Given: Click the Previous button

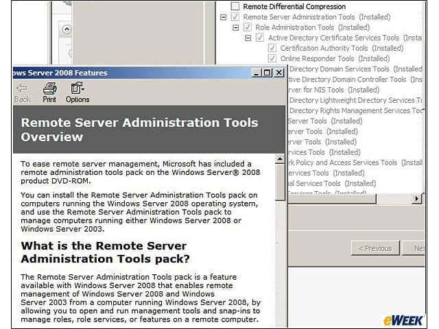Looking at the screenshot, I should 375,248.
